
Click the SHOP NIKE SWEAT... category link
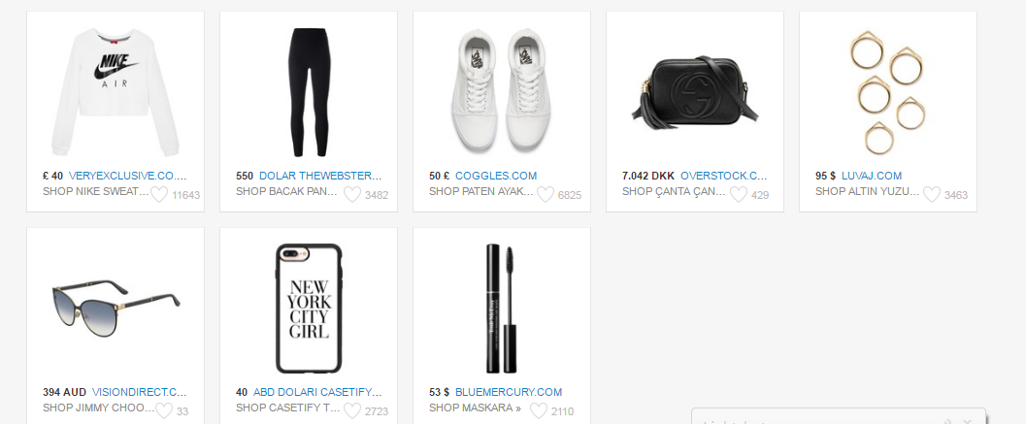pos(95,192)
